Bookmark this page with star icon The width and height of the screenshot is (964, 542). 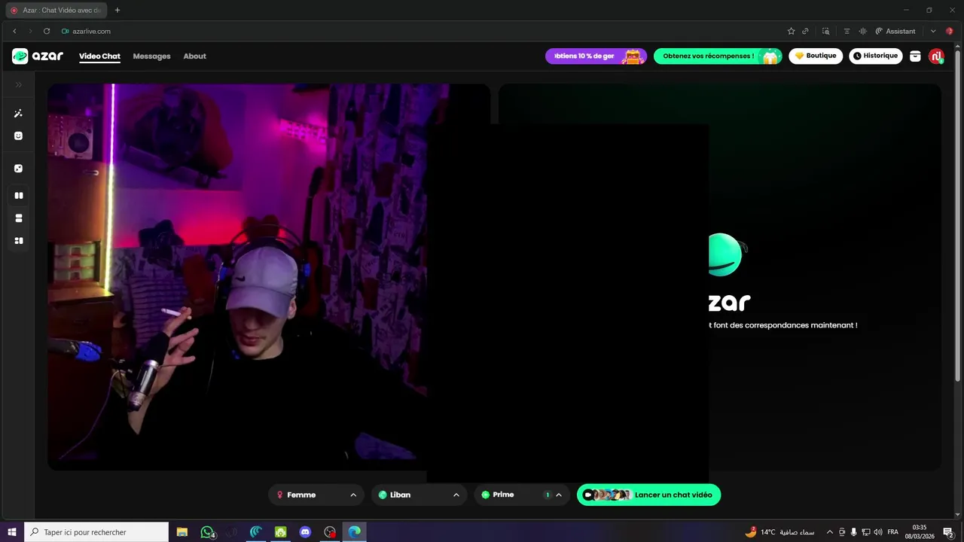(x=791, y=31)
